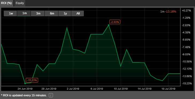Click the 28 Jun 2019 date label

(49, 89)
